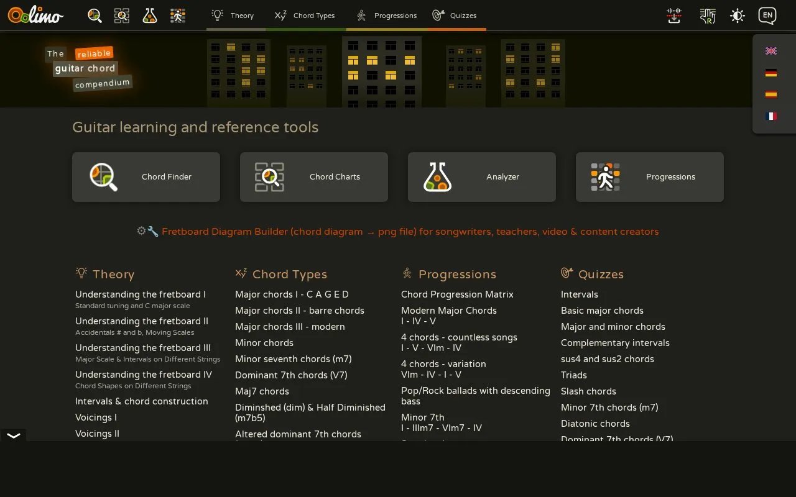Click the Chord Charts card

(x=314, y=177)
